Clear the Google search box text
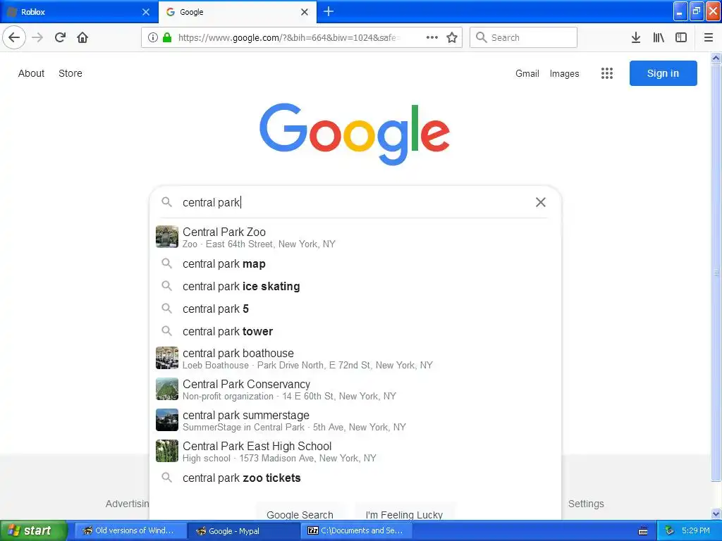 (x=541, y=202)
